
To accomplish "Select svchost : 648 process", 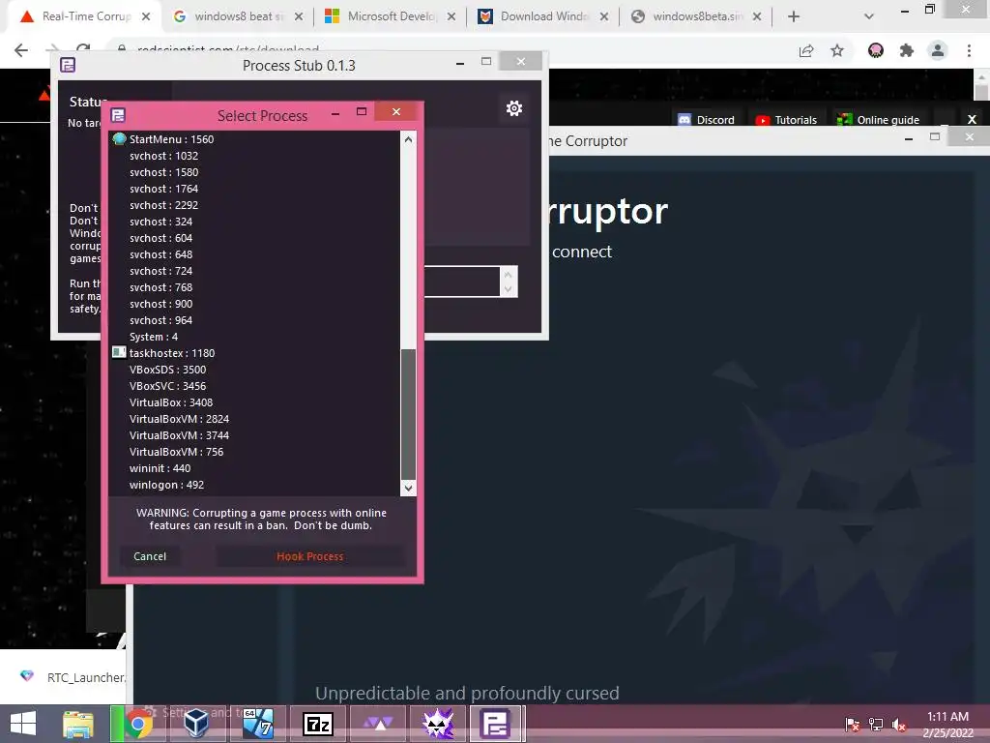I will (255, 254).
